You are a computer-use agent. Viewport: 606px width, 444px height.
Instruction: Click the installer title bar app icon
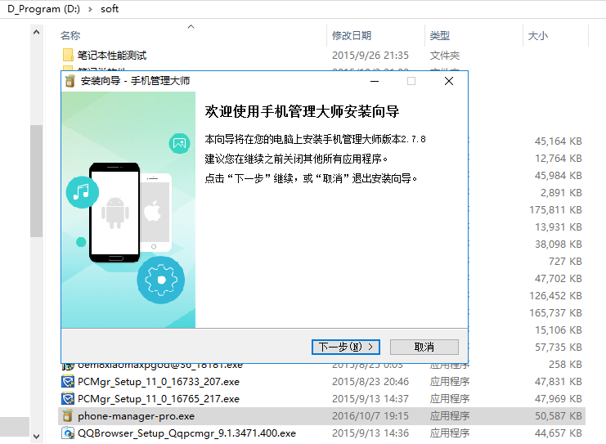[x=70, y=81]
